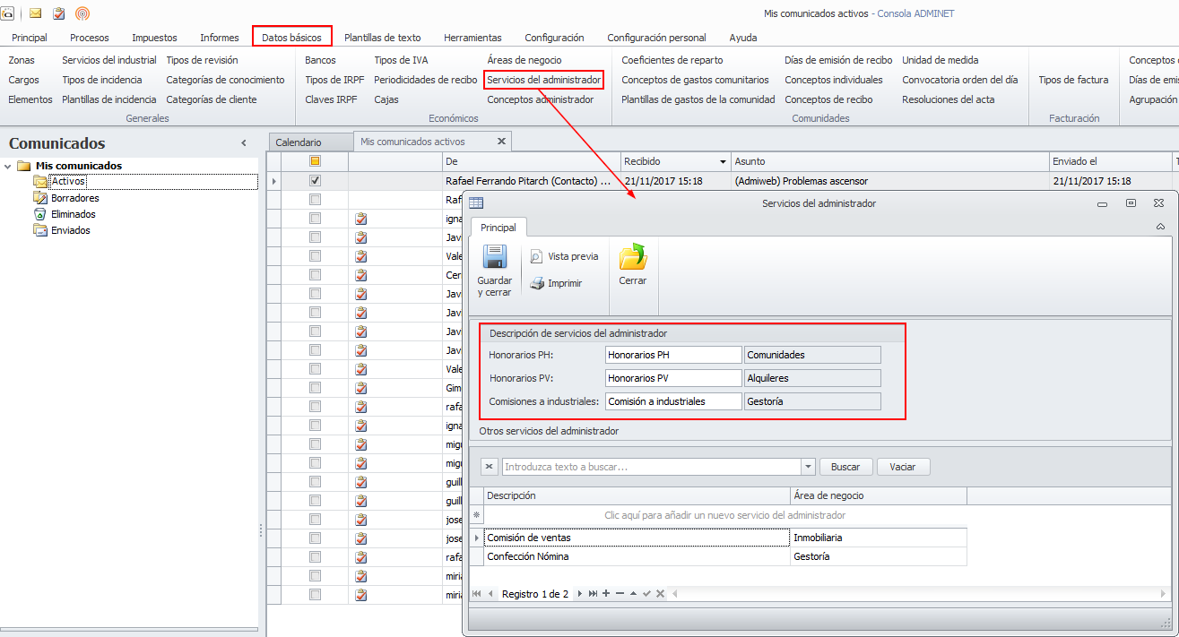
Task: Collapse the dialog ribbon with the chevron
Action: coord(1160,227)
